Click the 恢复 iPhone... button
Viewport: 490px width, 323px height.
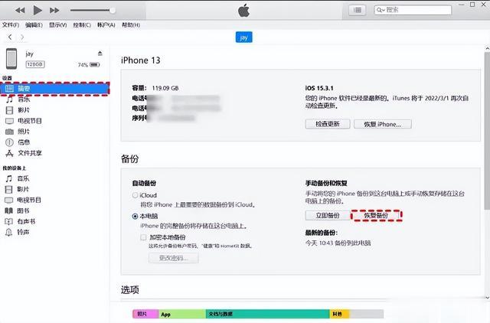coord(383,124)
